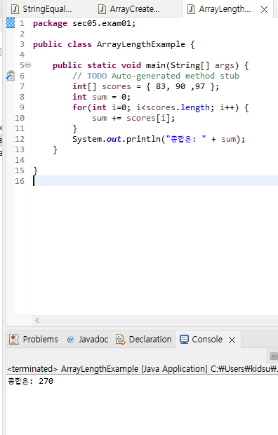
Task: Click line number 16 in the gutter
Action: click(20, 181)
